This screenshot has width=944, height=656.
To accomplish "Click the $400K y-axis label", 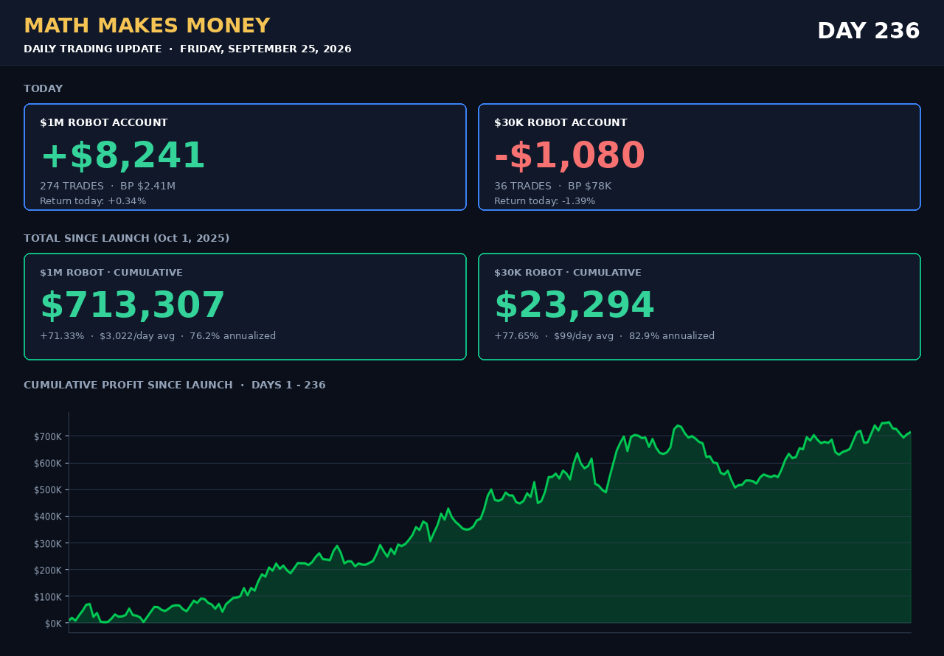I will (48, 517).
